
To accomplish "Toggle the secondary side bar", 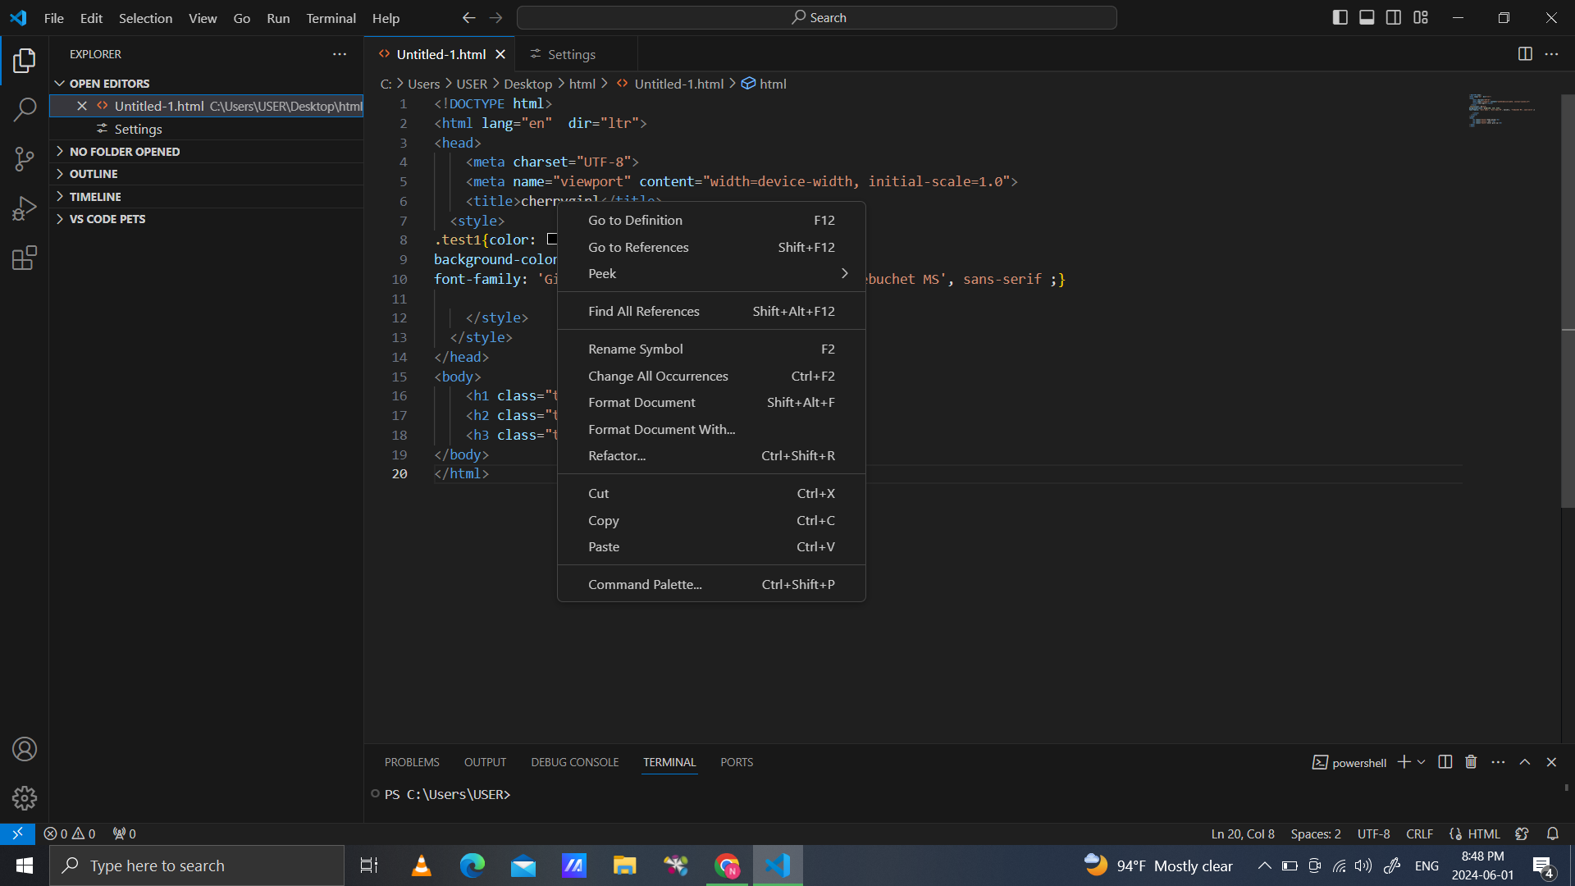I will (1394, 17).
